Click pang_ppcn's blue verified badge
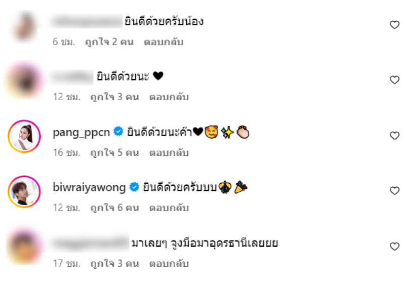This screenshot has width=405, height=288. pos(118,132)
